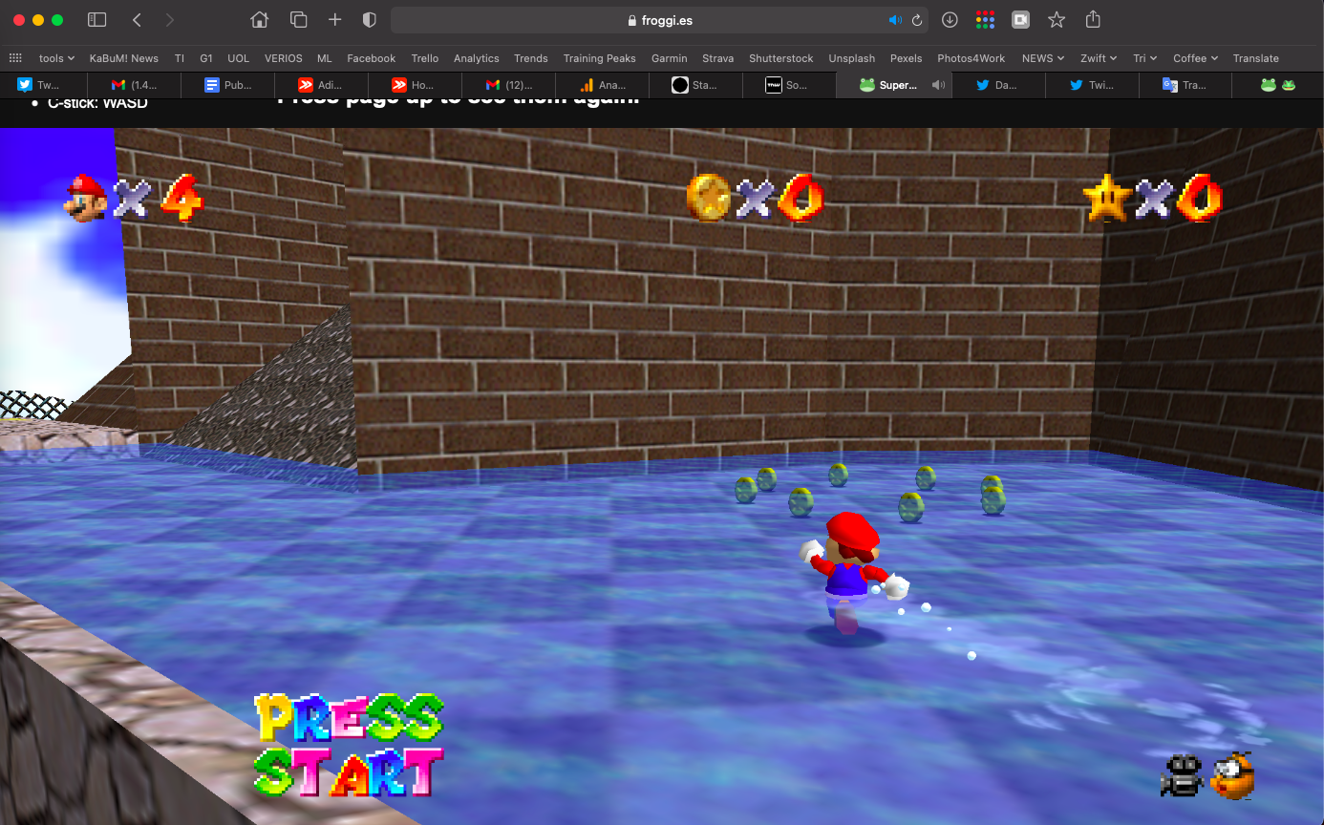The width and height of the screenshot is (1324, 825).
Task: Switch to the Tra... translate tab
Action: pos(1186,85)
